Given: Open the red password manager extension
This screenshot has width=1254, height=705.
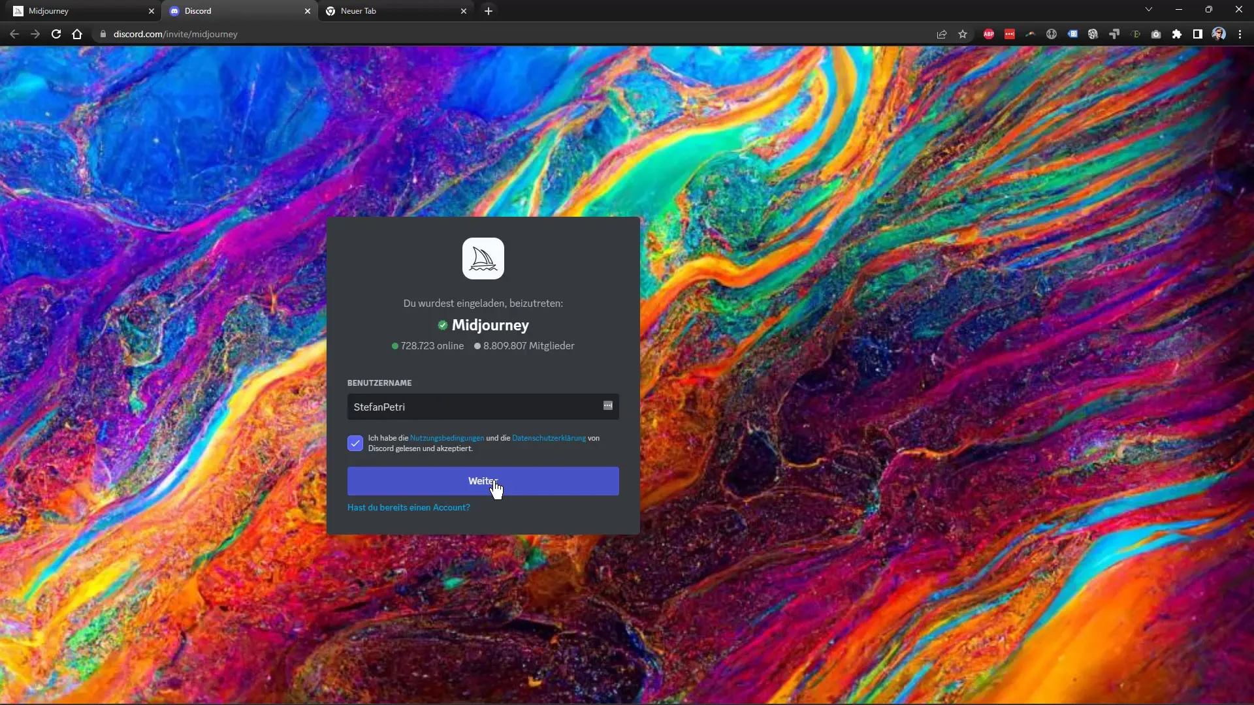Looking at the screenshot, I should coord(1010,34).
